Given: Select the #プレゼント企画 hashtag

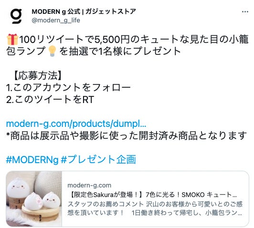Looking at the screenshot, I should coord(98,159).
